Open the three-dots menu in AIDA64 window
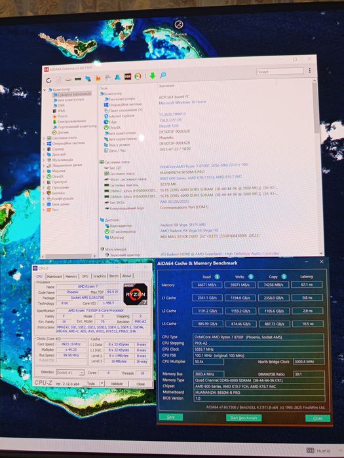 click(310, 71)
